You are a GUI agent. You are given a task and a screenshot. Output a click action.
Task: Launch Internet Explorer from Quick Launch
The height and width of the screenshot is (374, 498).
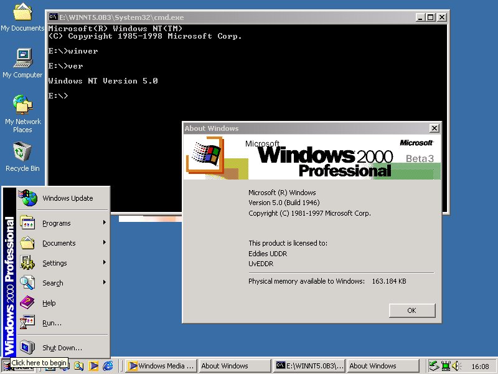coord(108,366)
